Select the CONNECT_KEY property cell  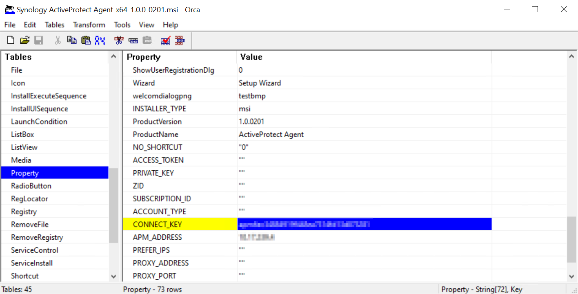(180, 224)
